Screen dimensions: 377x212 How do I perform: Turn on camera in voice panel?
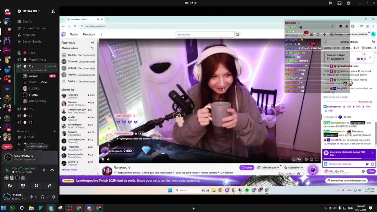[x=10, y=186]
